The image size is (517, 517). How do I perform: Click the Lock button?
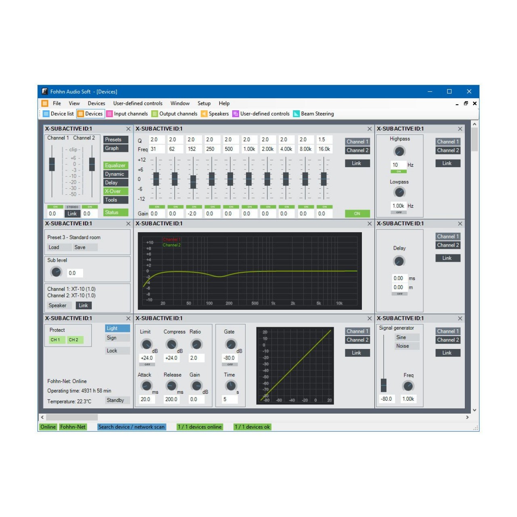[118, 351]
